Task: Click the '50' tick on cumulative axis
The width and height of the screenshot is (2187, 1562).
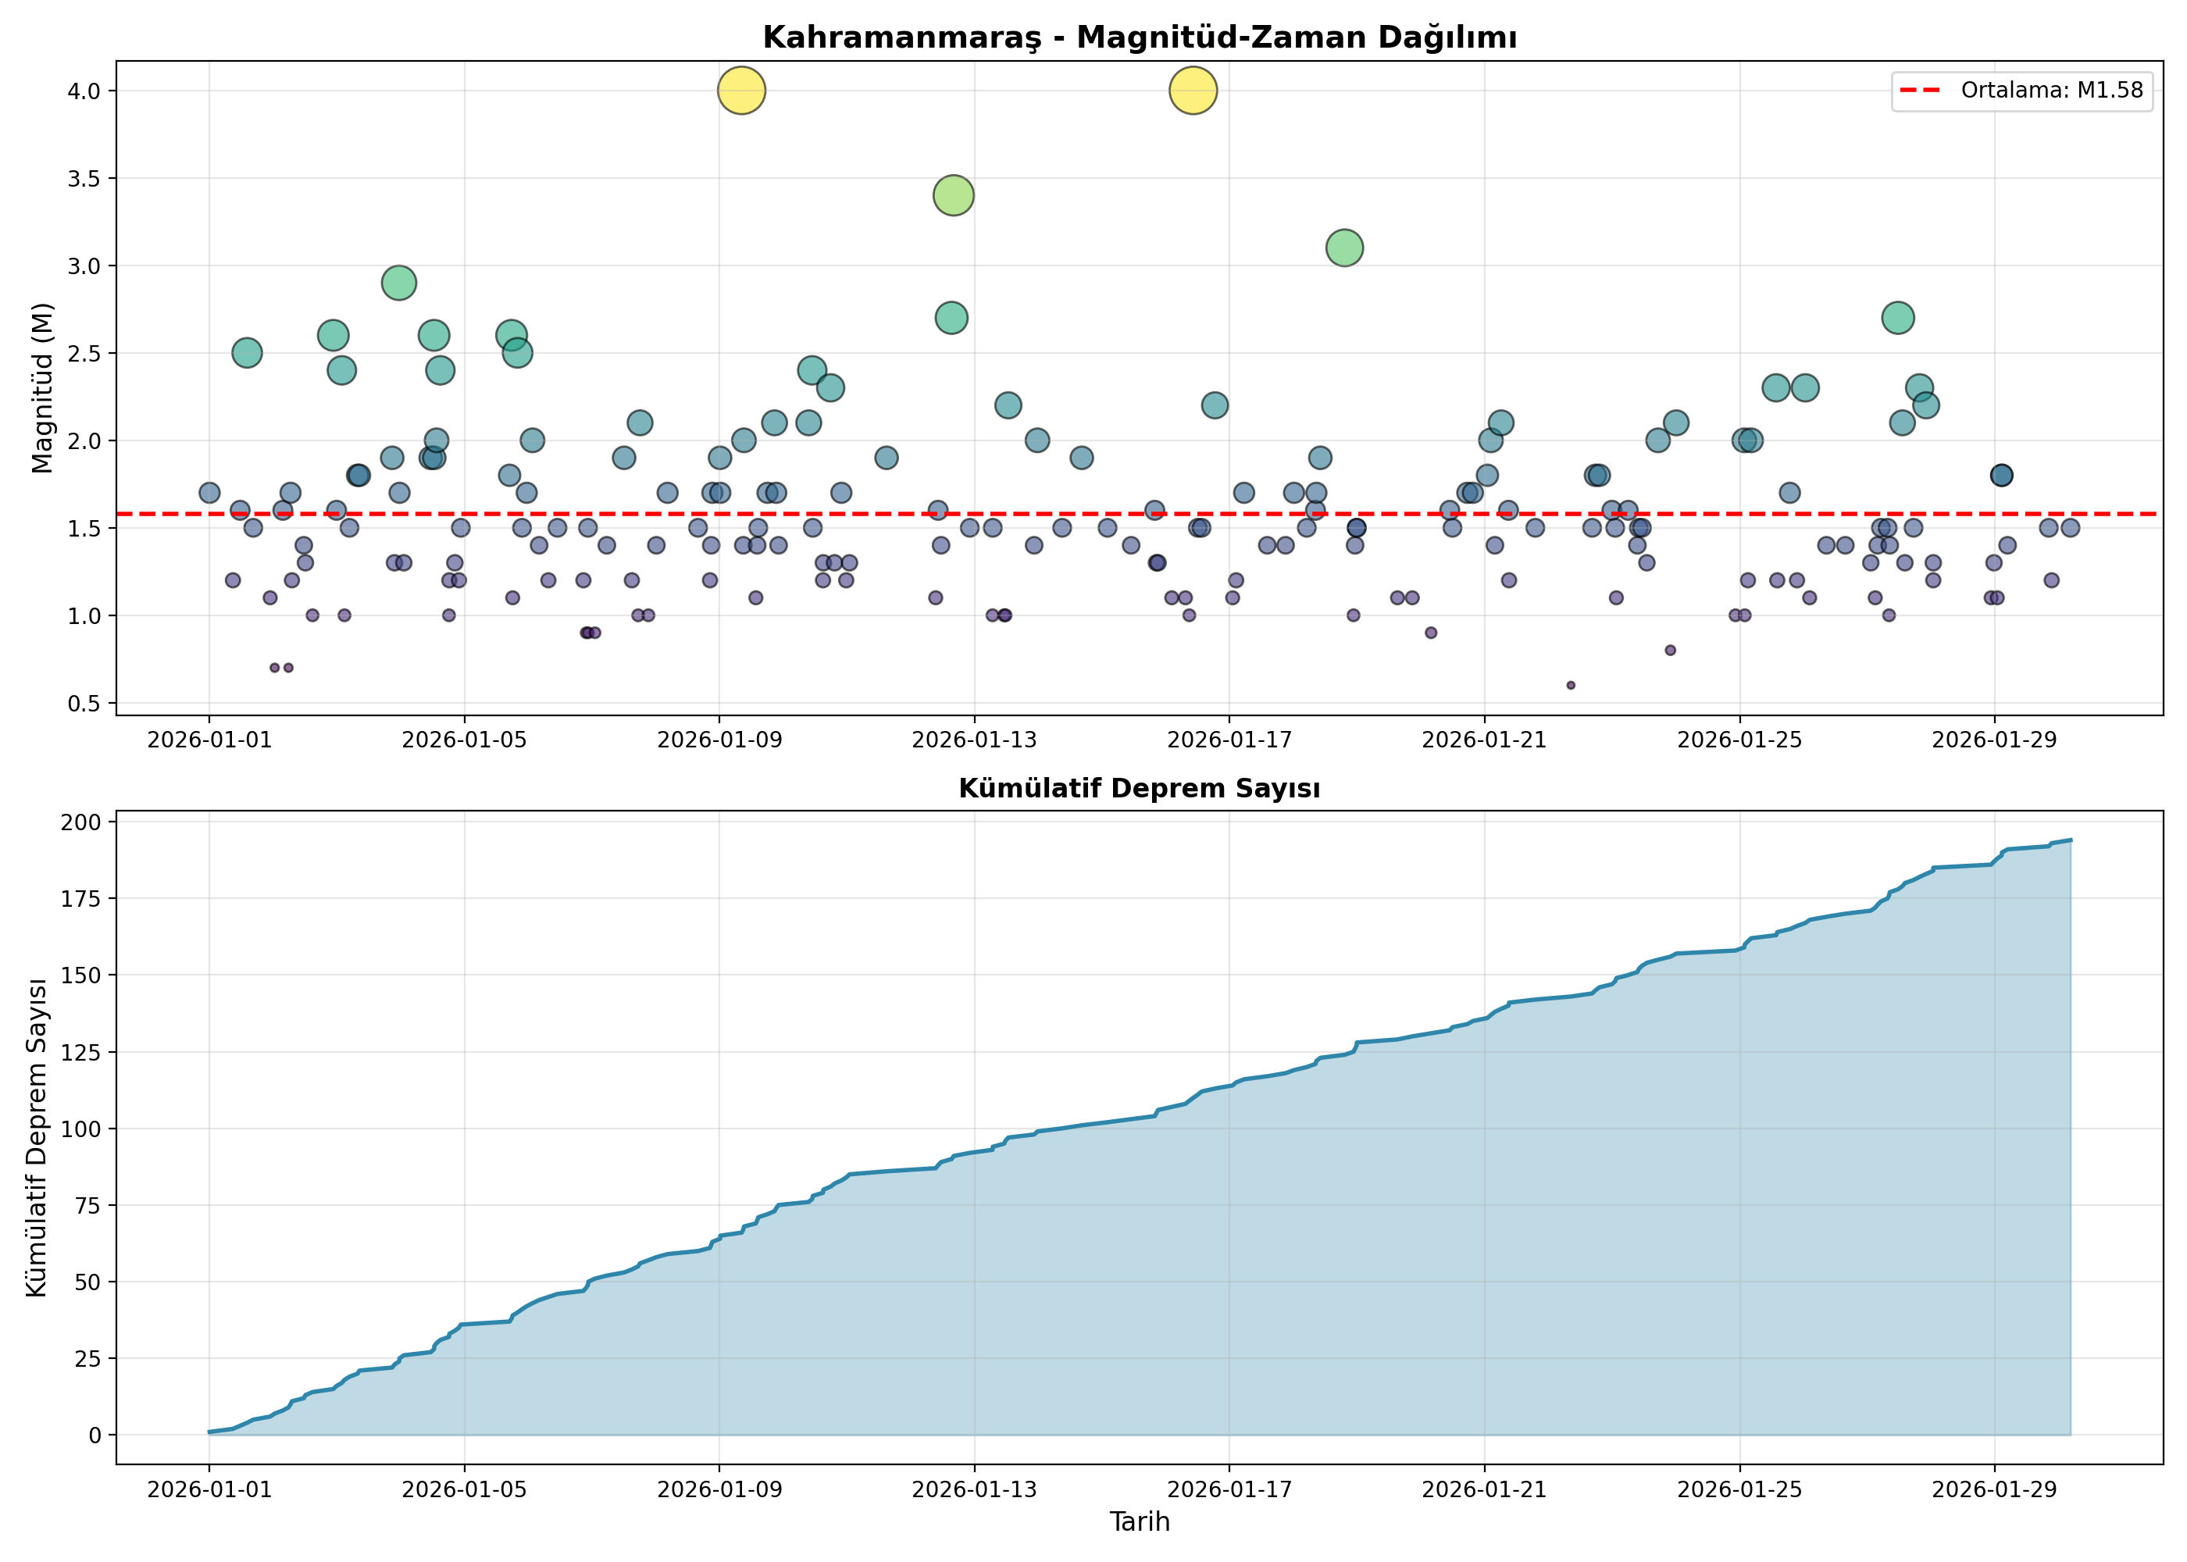Action: [x=87, y=1282]
